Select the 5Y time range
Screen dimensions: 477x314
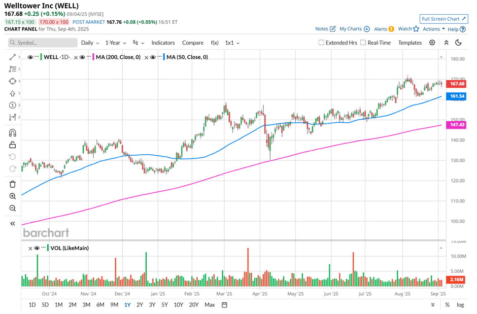pyautogui.click(x=164, y=304)
